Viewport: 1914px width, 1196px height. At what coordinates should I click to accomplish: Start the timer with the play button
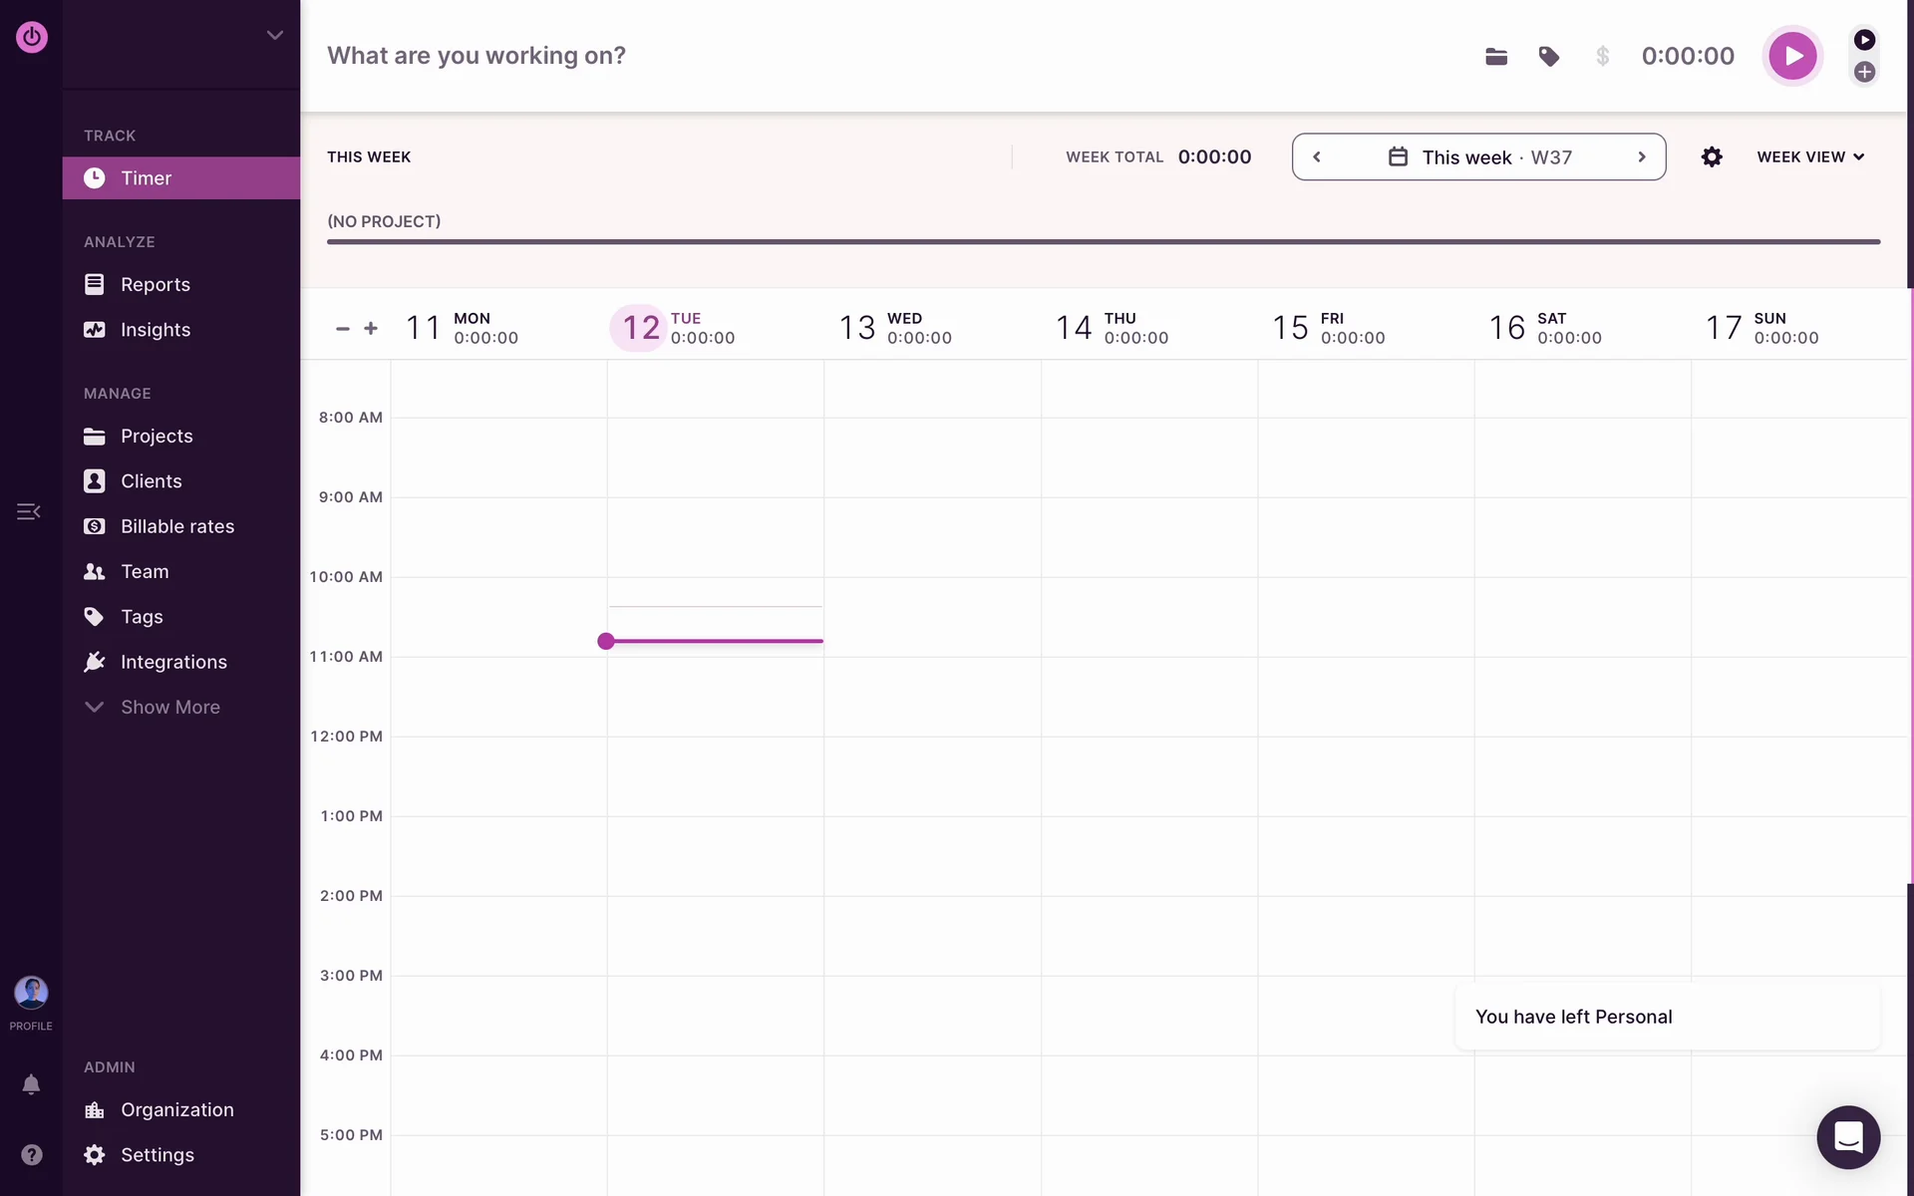pyautogui.click(x=1791, y=56)
